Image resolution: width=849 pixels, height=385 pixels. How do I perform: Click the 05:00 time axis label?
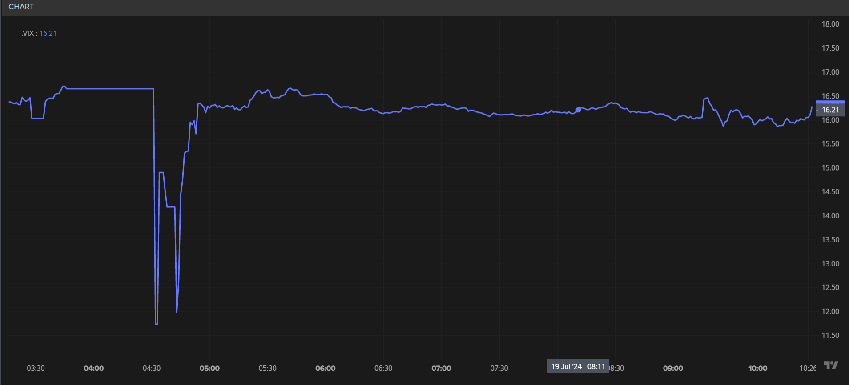tap(209, 368)
